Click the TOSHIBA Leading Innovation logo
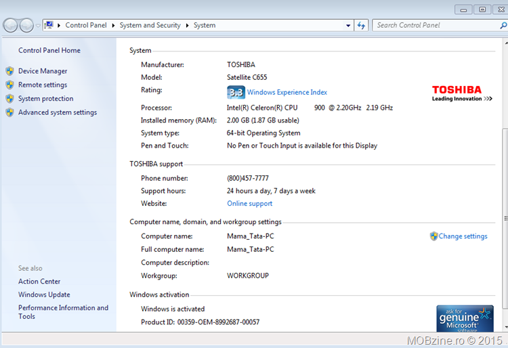 pos(462,93)
